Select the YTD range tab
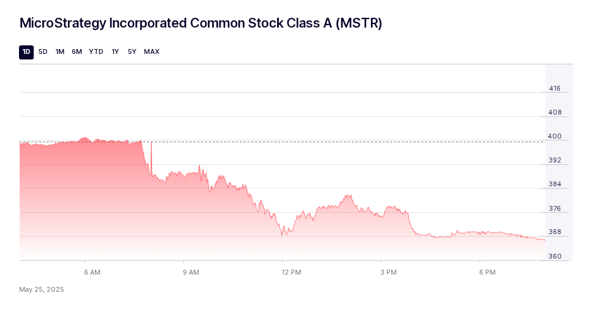The height and width of the screenshot is (312, 591). click(96, 52)
